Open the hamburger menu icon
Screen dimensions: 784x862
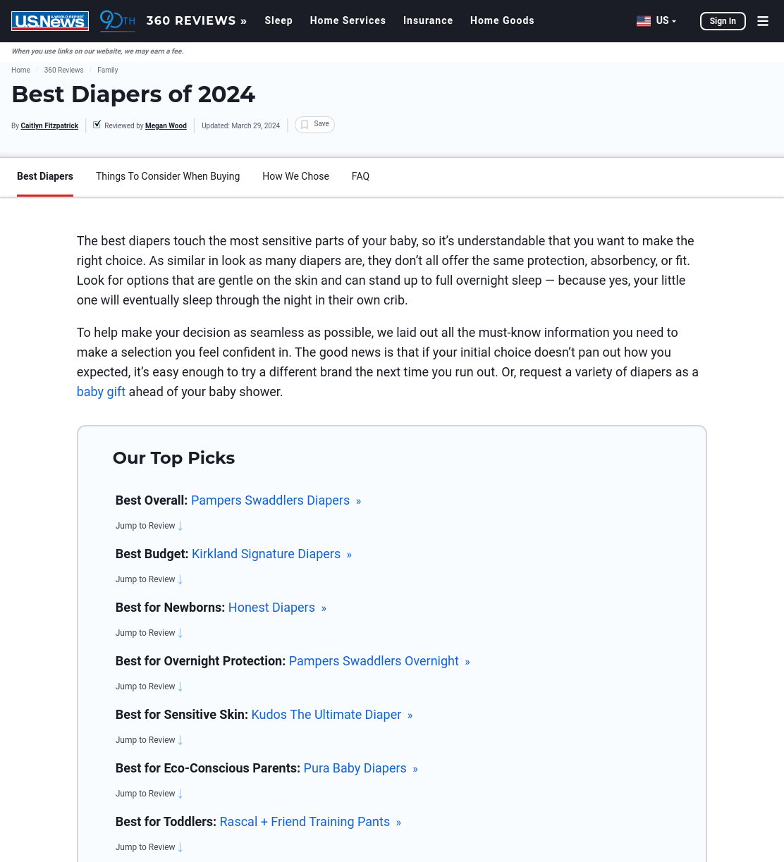pyautogui.click(x=763, y=21)
